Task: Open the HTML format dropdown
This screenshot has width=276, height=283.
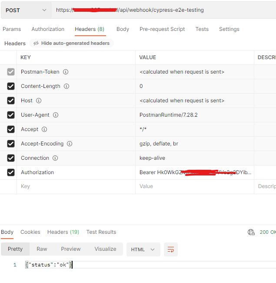Action: click(143, 249)
